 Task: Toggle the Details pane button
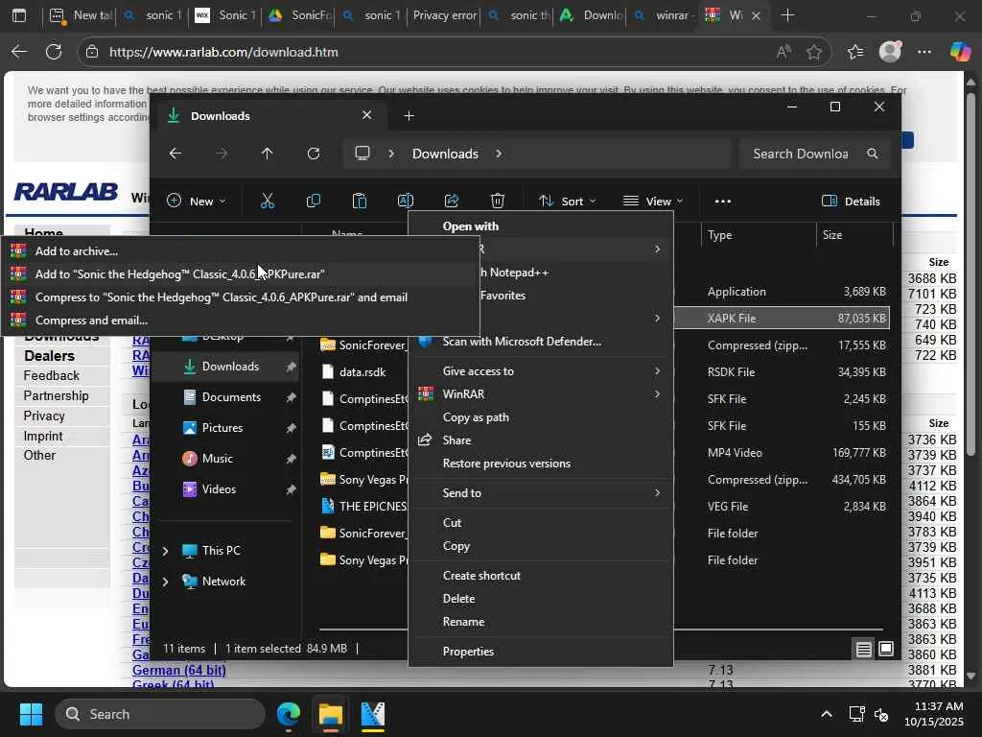[851, 202]
